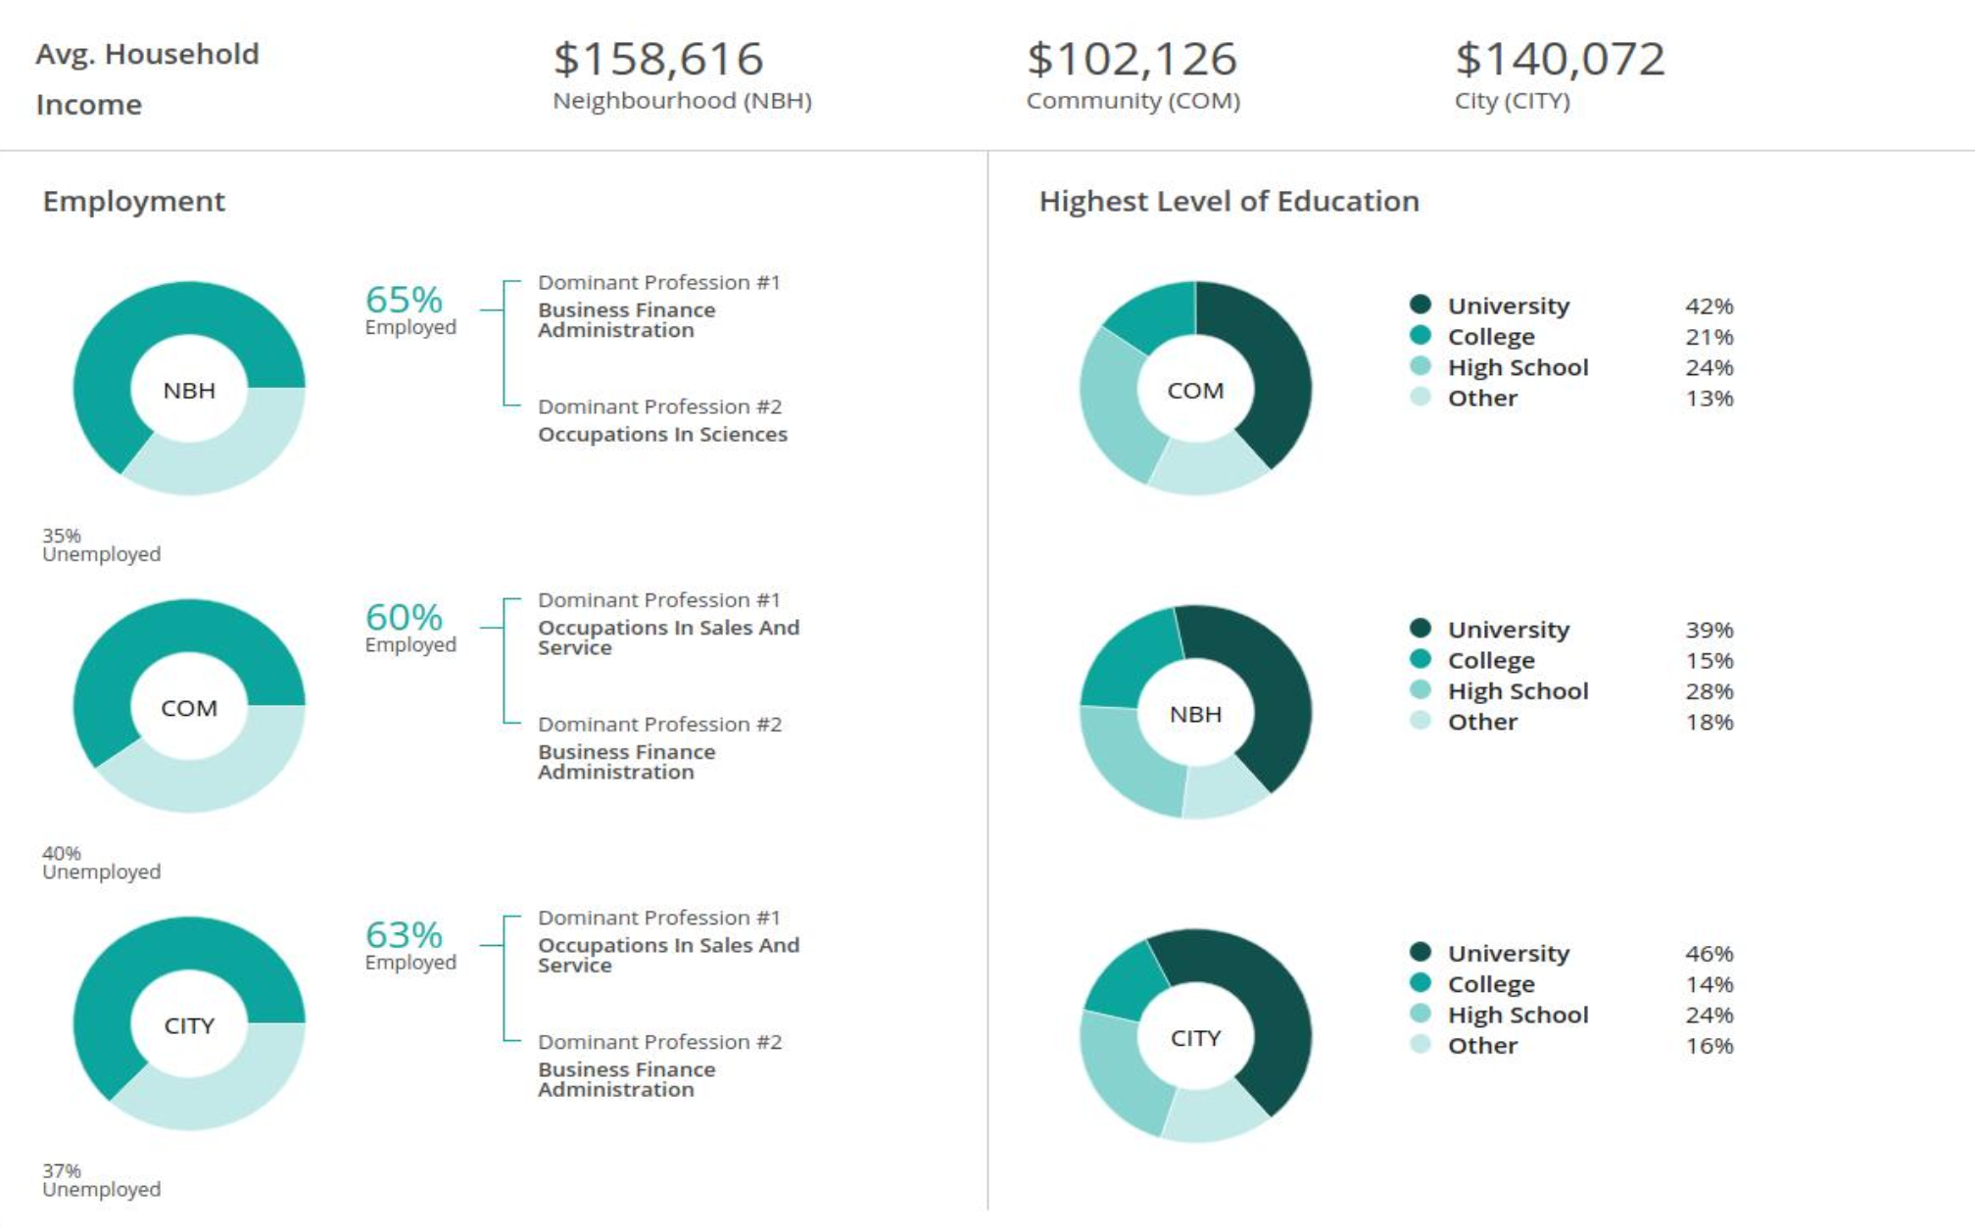Click the COM education donut chart center
Image resolution: width=1975 pixels, height=1228 pixels.
pyautogui.click(x=1195, y=390)
